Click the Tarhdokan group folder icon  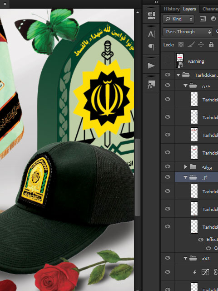(x=186, y=75)
